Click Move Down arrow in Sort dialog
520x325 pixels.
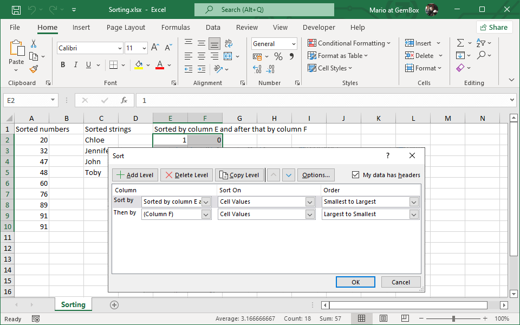(288, 175)
